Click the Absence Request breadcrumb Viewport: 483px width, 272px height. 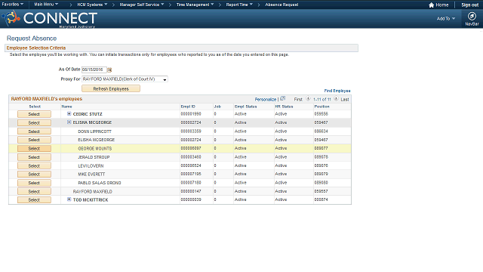click(281, 5)
